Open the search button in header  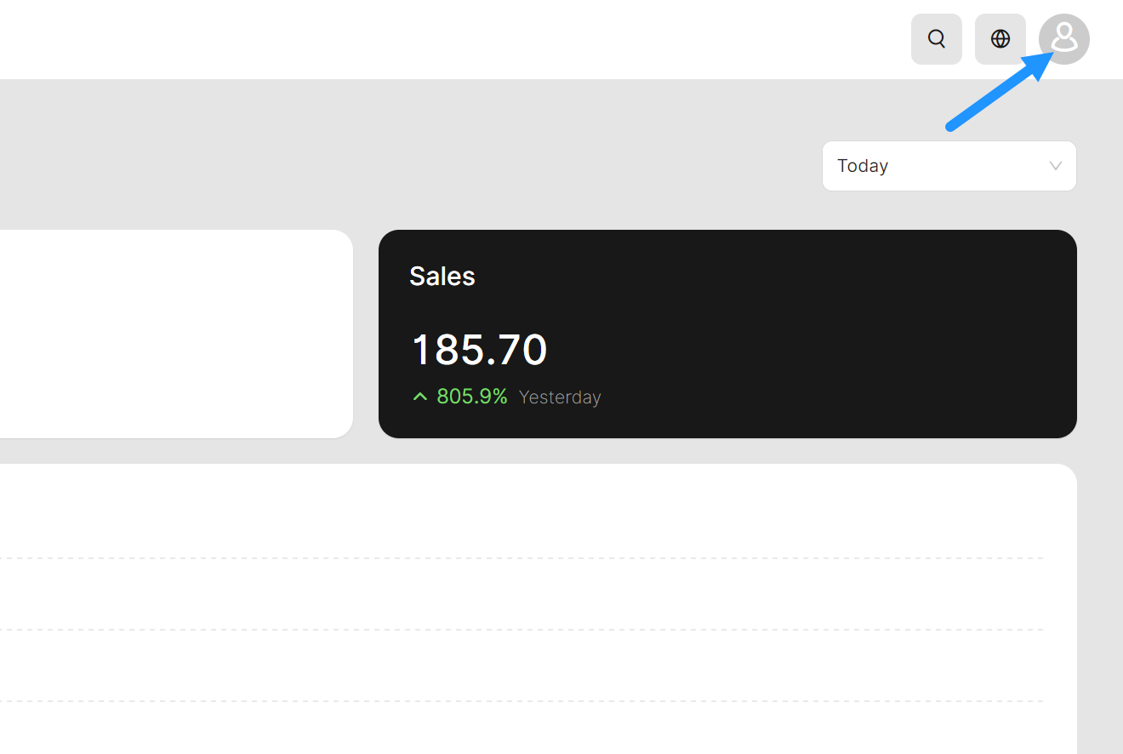tap(937, 39)
